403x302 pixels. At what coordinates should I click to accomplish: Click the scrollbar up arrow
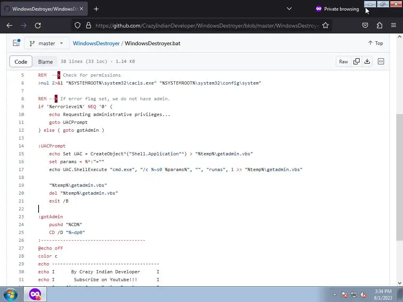pos(399,37)
